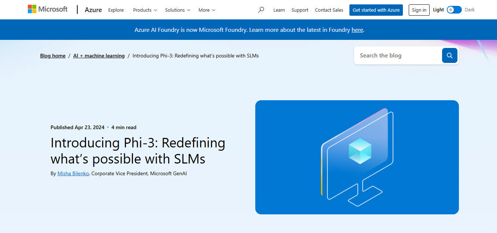Go to Azure home link

93,10
